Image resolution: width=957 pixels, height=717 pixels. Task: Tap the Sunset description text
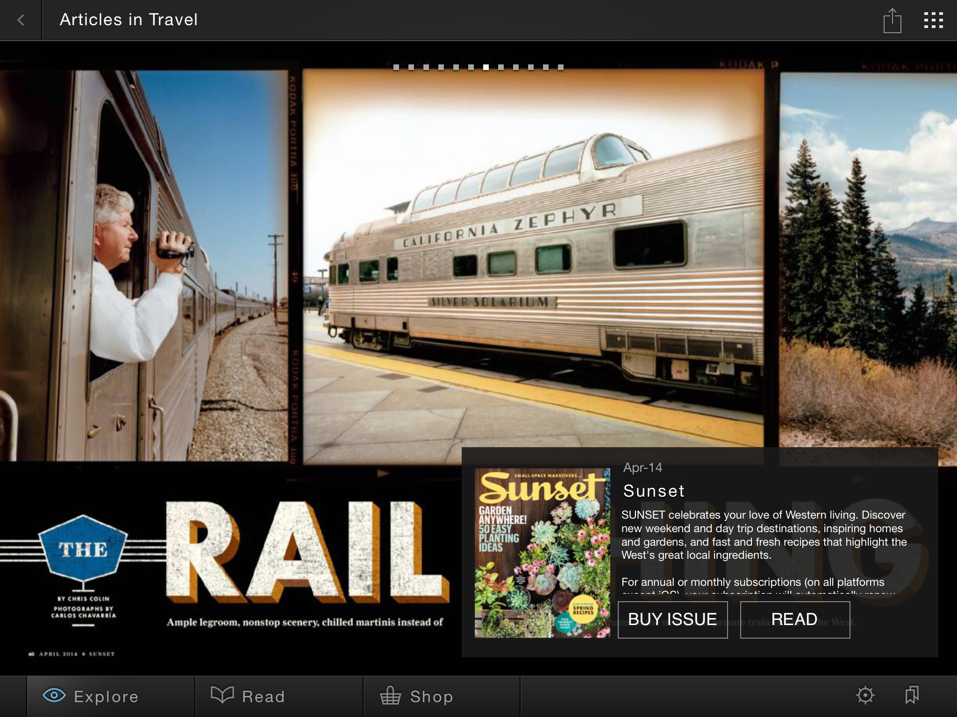(764, 535)
